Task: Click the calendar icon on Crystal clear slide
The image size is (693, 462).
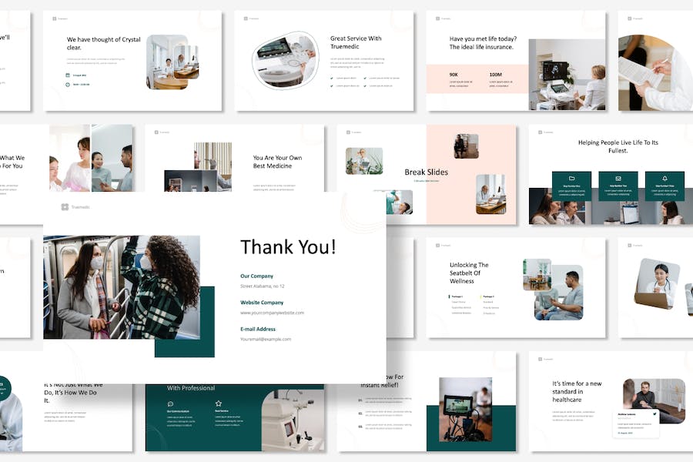Action: click(68, 75)
